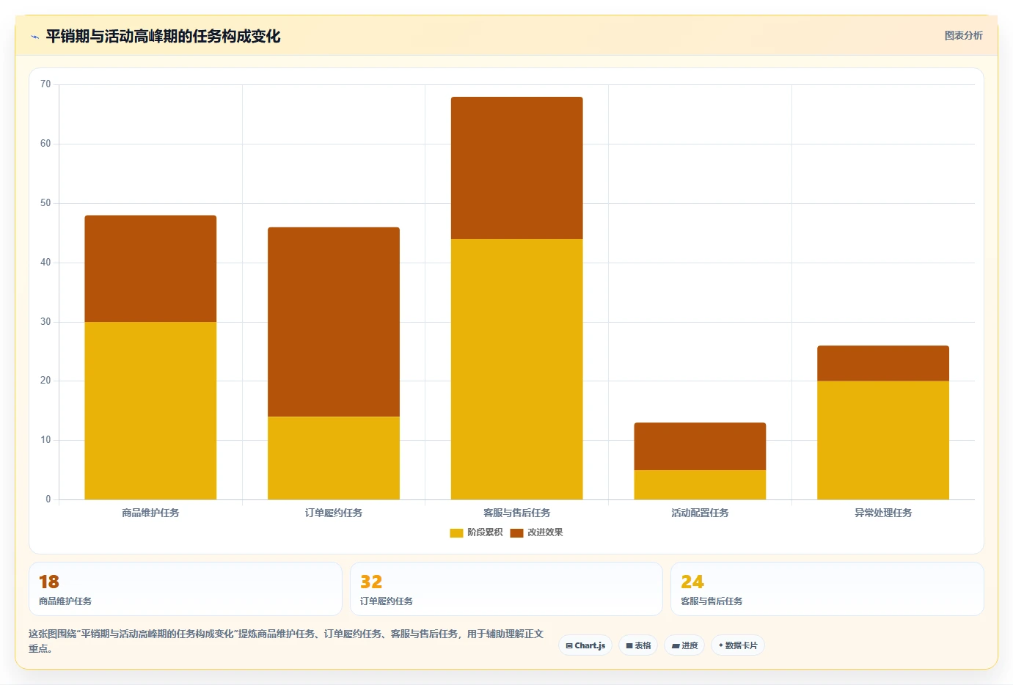Select the yellow 异常处理任务 bar segment
Image resolution: width=1013 pixels, height=685 pixels.
click(883, 440)
